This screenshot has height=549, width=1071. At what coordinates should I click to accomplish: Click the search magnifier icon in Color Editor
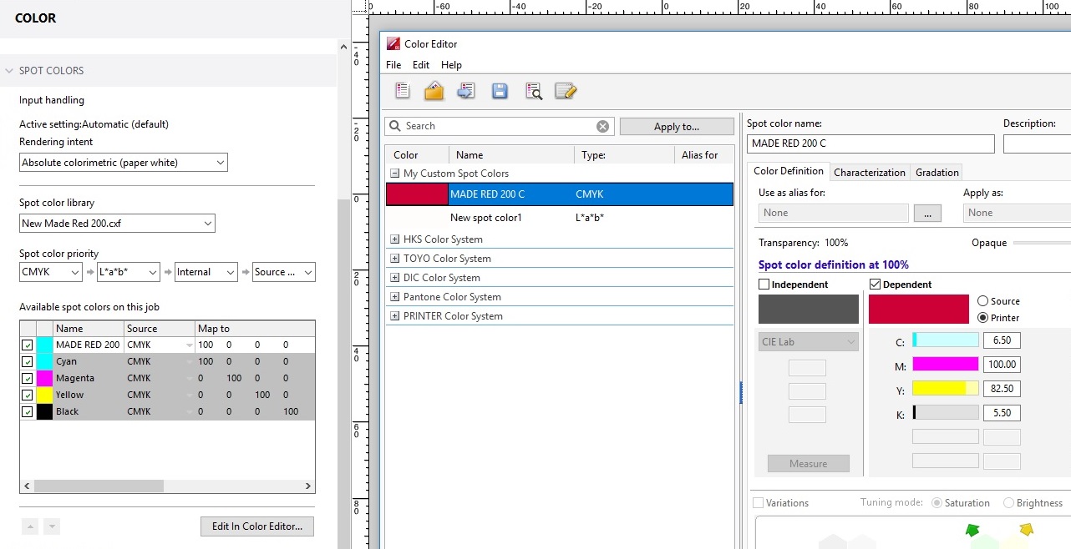pos(394,126)
